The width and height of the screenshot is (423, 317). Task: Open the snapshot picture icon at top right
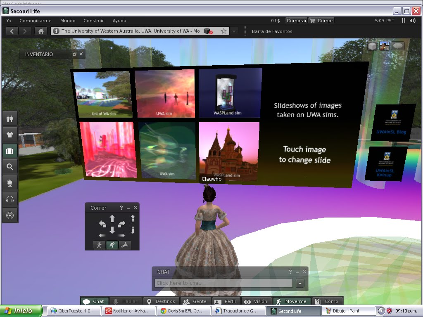pyautogui.click(x=385, y=46)
